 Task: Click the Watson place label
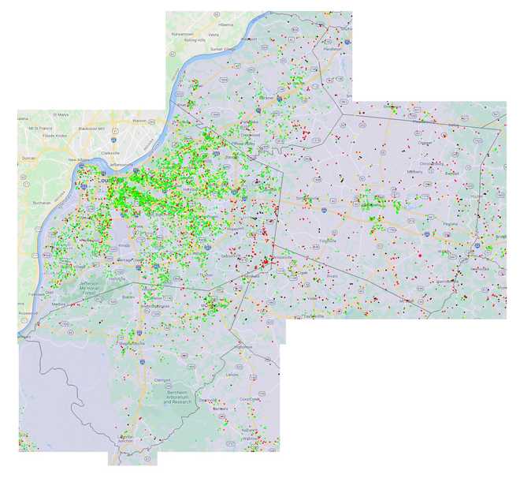140,121
